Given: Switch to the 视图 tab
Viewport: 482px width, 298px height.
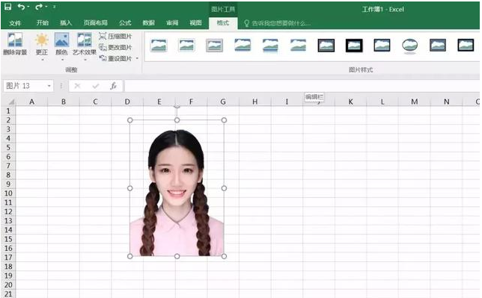Looking at the screenshot, I should [x=195, y=22].
